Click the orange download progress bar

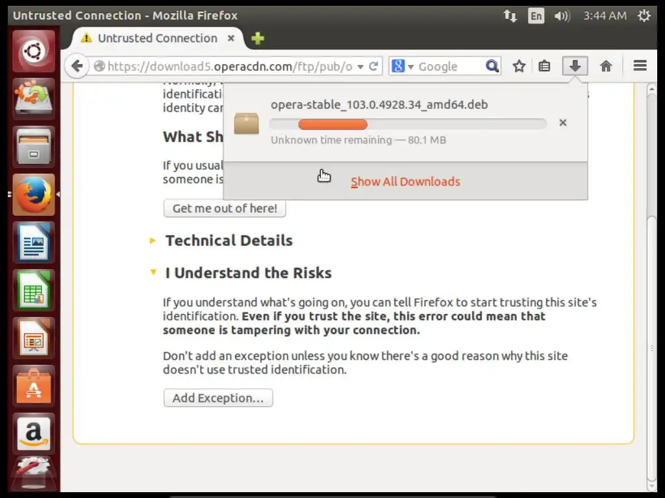(x=333, y=124)
